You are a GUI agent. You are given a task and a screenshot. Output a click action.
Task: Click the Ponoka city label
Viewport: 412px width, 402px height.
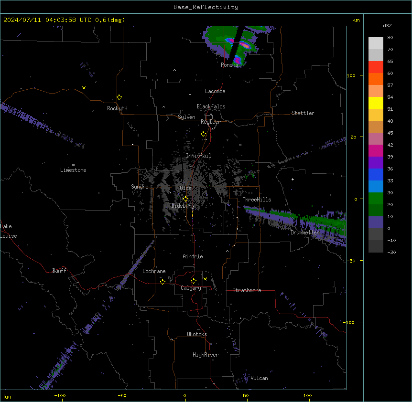[x=229, y=65]
